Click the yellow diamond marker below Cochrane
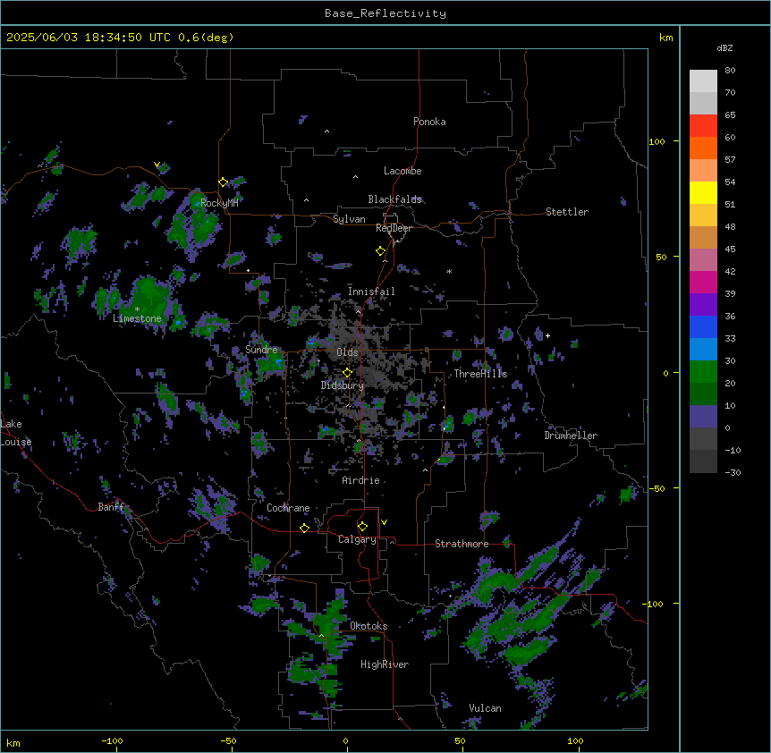The height and width of the screenshot is (753, 771). point(304,528)
